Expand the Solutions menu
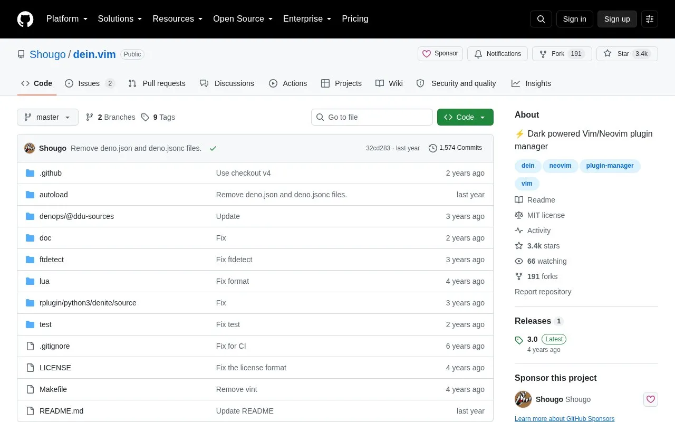Viewport: 675px width, 422px height. pos(120,19)
